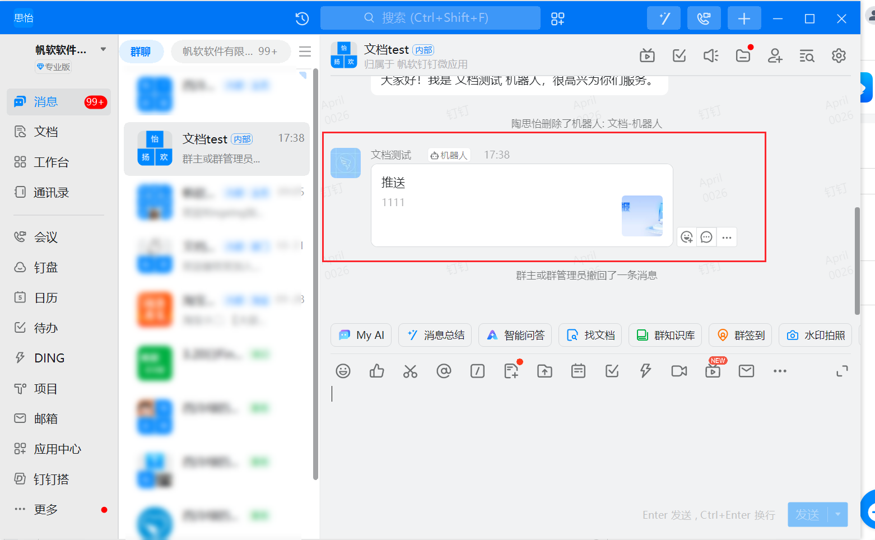Upload a file using the folder-arrow icon
875x540 pixels.
coord(544,371)
